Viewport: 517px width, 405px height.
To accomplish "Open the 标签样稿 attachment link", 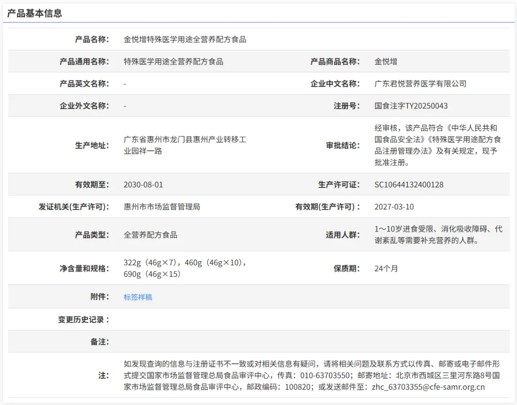I will coord(138,297).
